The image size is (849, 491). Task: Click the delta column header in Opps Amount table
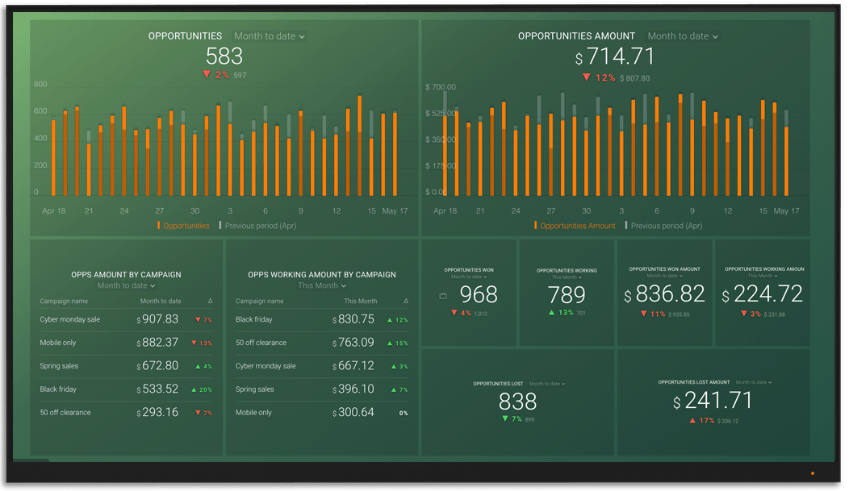click(x=210, y=302)
